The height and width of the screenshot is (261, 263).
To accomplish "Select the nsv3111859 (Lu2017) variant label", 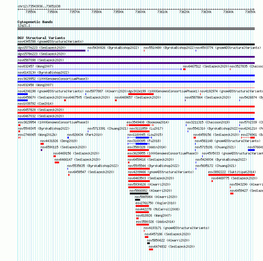I will (146, 128).
